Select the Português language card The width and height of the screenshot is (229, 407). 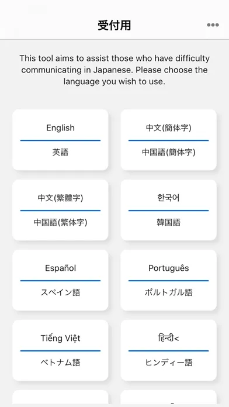tap(169, 280)
